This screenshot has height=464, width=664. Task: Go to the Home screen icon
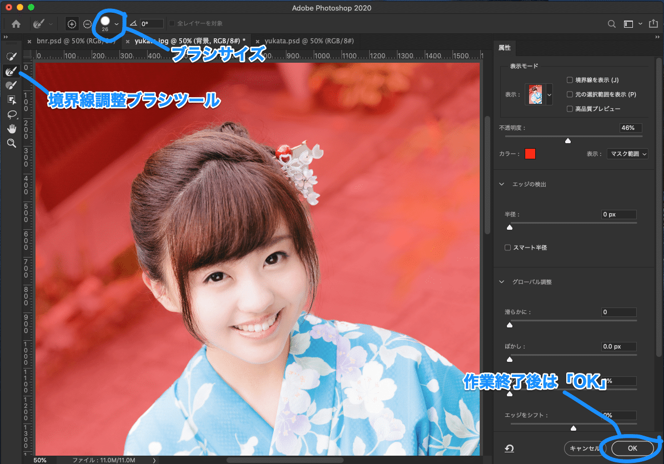(x=16, y=24)
